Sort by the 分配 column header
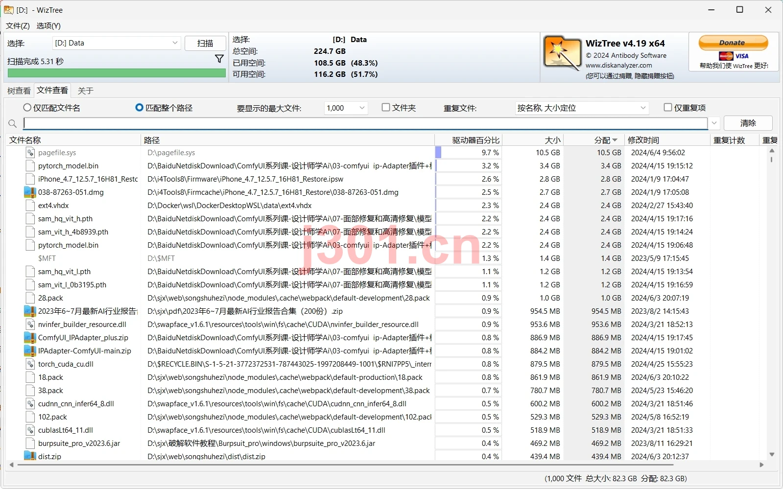 [x=594, y=140]
